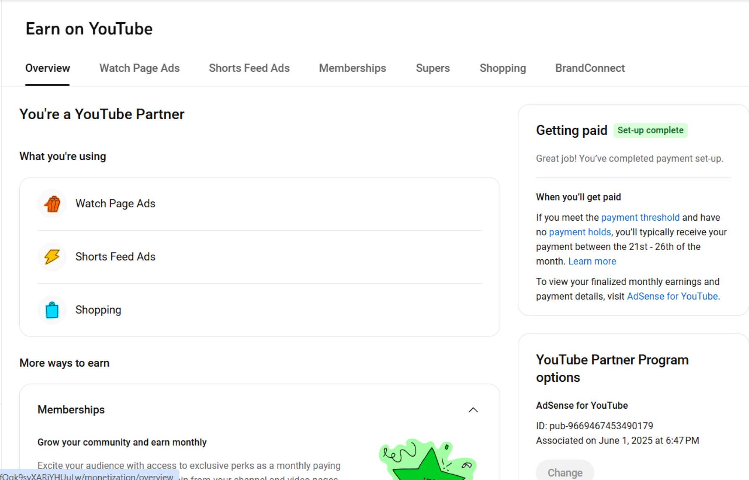Click the Set-up complete status badge
The width and height of the screenshot is (749, 480).
(x=650, y=130)
